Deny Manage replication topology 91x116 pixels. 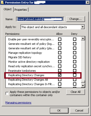click(75, 53)
